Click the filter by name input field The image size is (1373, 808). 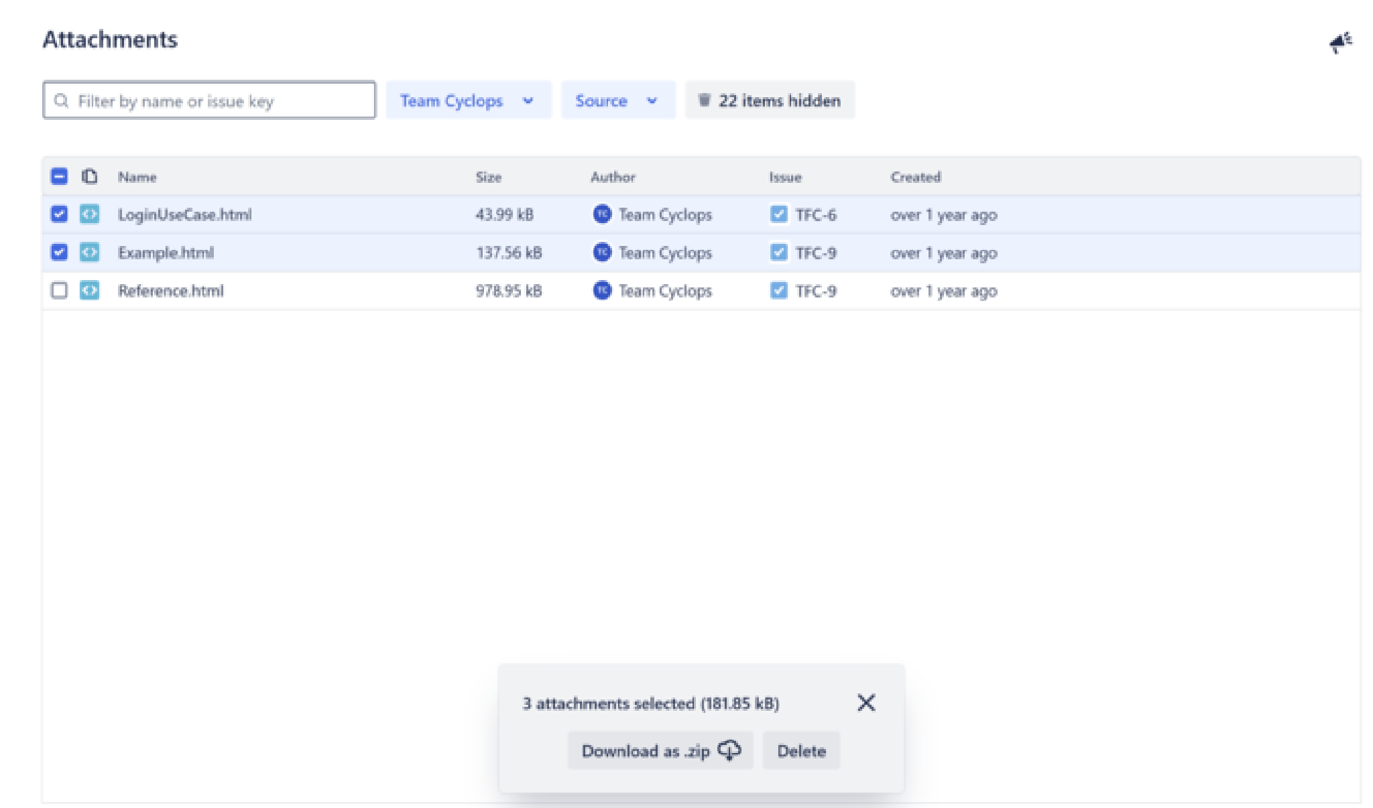[221, 100]
